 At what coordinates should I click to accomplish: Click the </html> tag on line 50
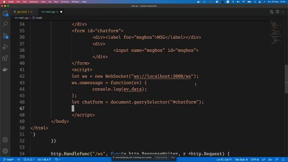tap(39, 128)
